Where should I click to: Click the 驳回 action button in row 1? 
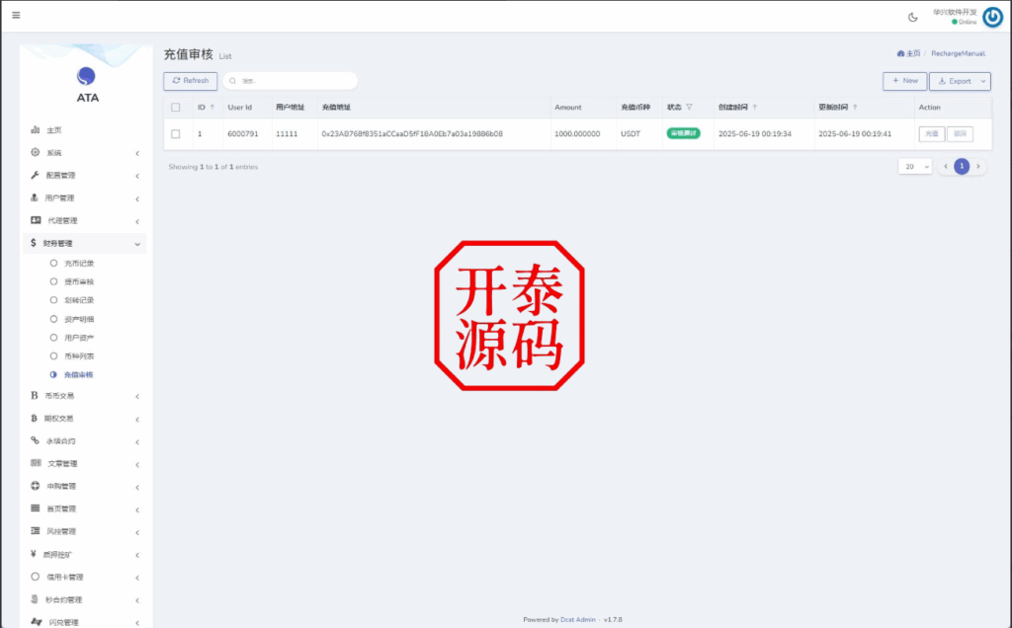pos(960,133)
